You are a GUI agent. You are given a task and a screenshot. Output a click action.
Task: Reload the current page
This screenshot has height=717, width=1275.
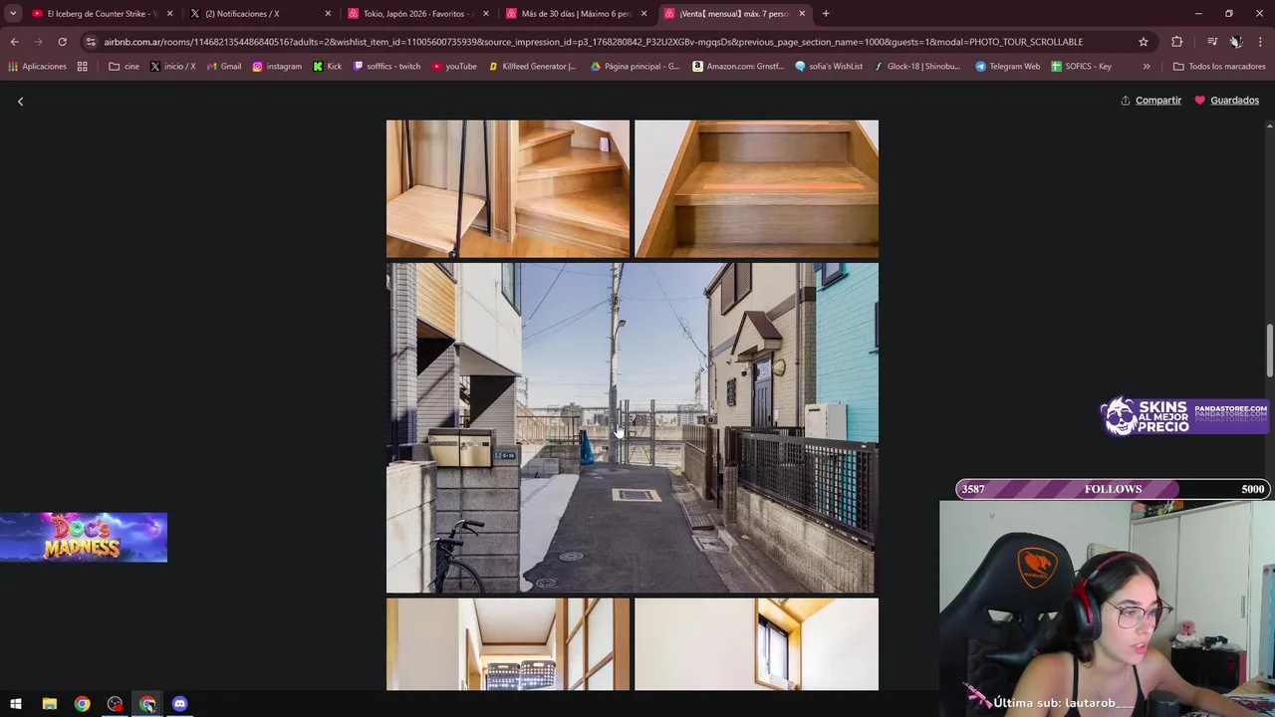coord(62,42)
